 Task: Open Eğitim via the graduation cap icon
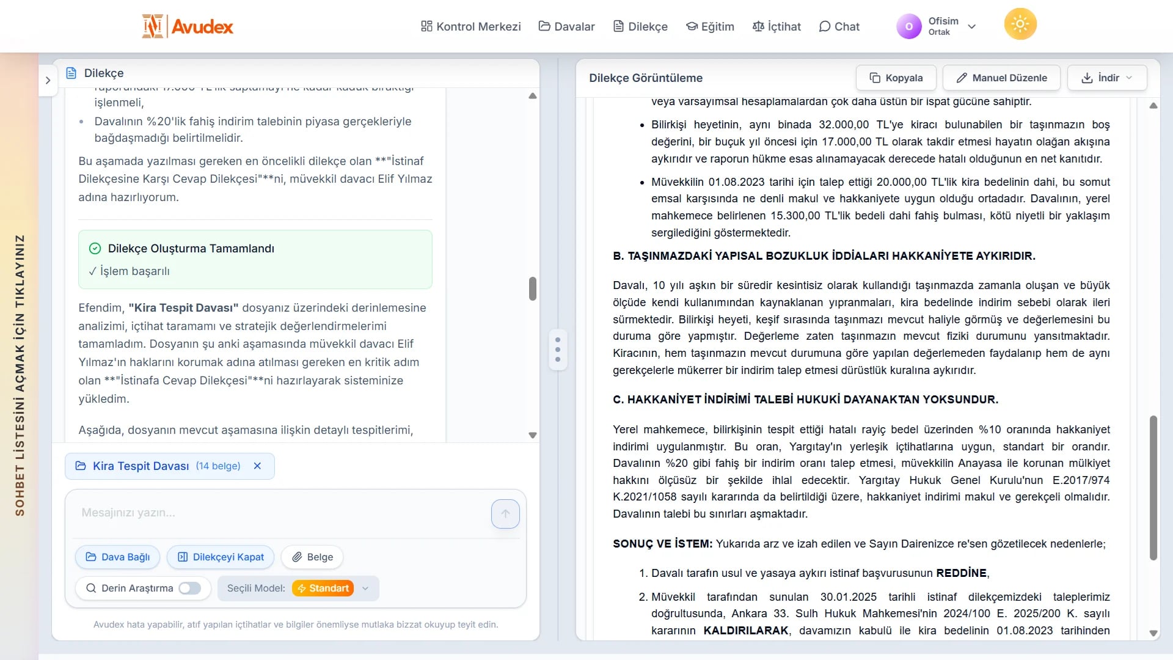click(x=692, y=26)
